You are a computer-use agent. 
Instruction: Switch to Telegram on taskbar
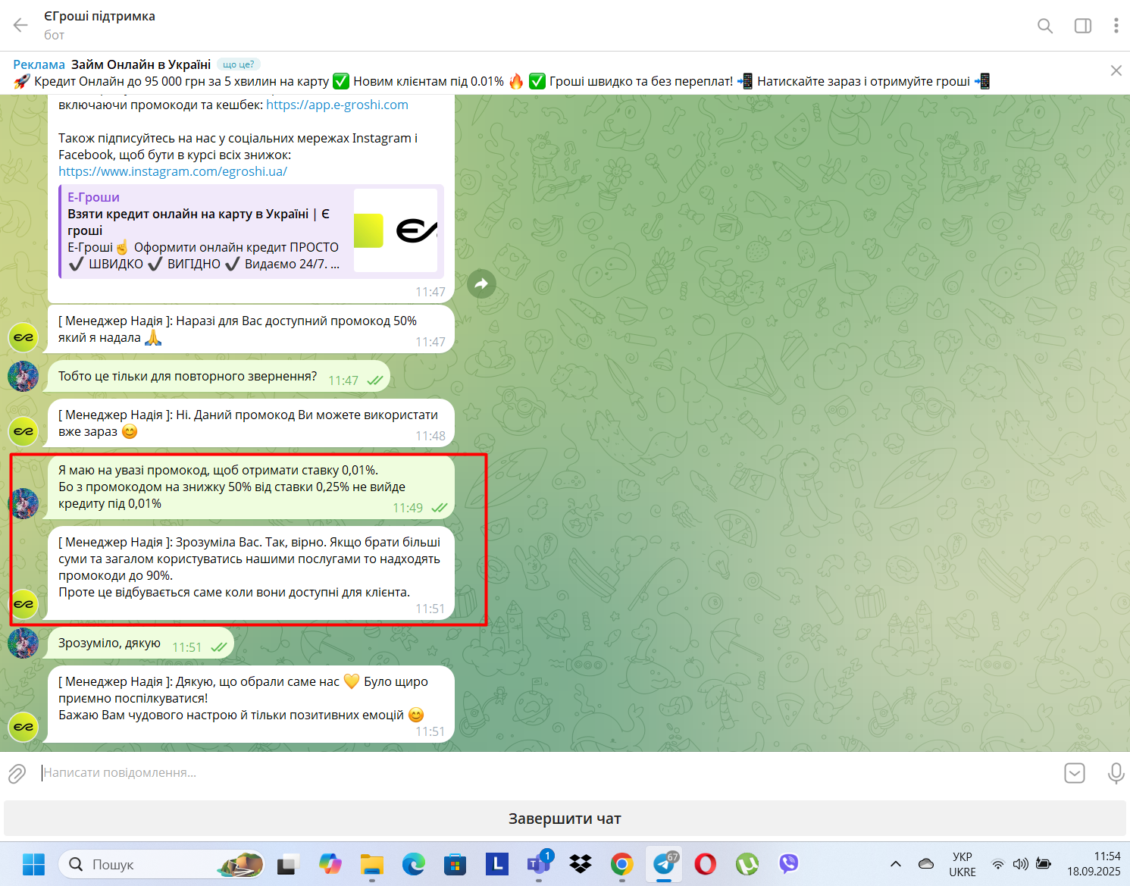[664, 864]
